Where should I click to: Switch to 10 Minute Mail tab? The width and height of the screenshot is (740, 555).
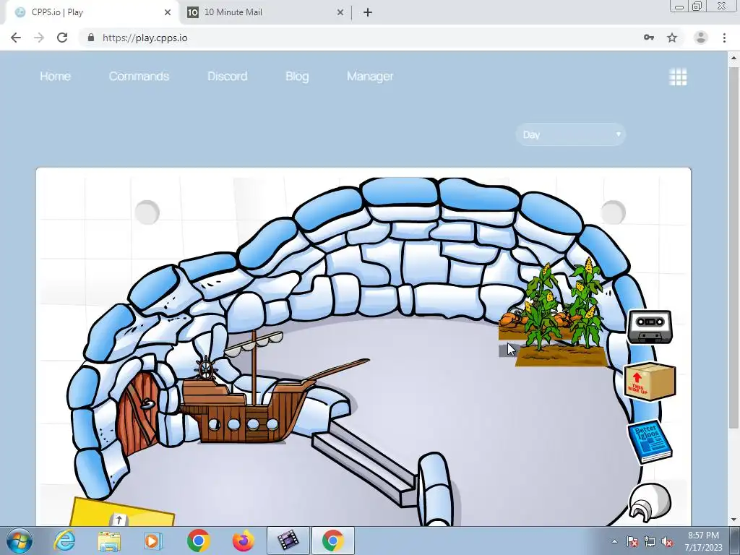264,12
